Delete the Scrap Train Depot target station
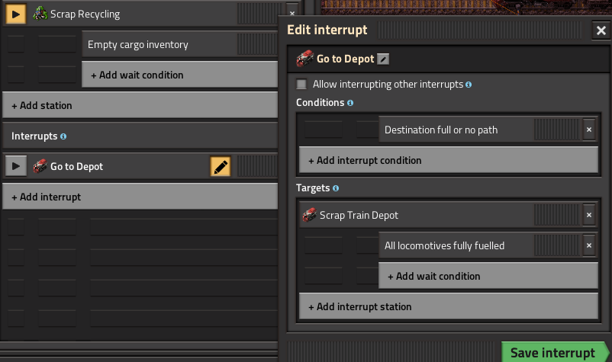Image resolution: width=612 pixels, height=362 pixels. pyautogui.click(x=588, y=215)
